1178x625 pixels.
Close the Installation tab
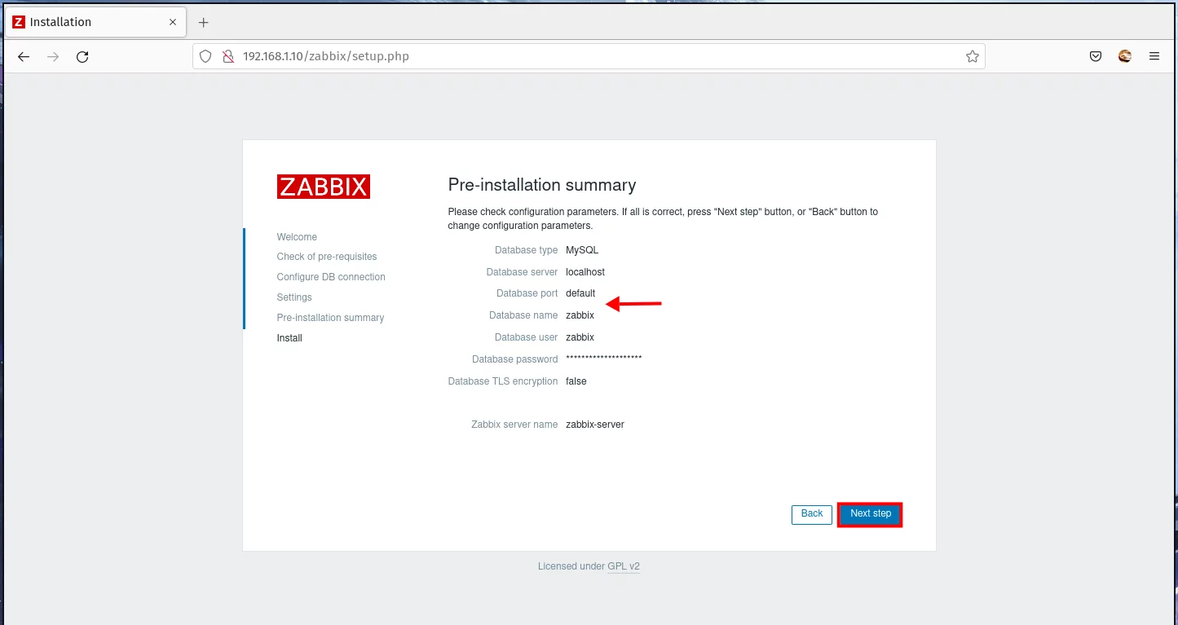point(172,22)
